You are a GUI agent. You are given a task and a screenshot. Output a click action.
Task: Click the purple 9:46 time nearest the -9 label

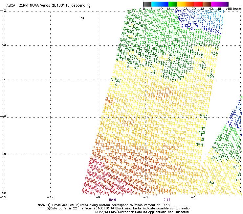112,200
